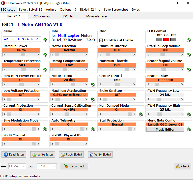The height and width of the screenshot is (180, 193).
Task: Click right arrow of Minimum Throttle slider
Action: [x=134, y=54]
